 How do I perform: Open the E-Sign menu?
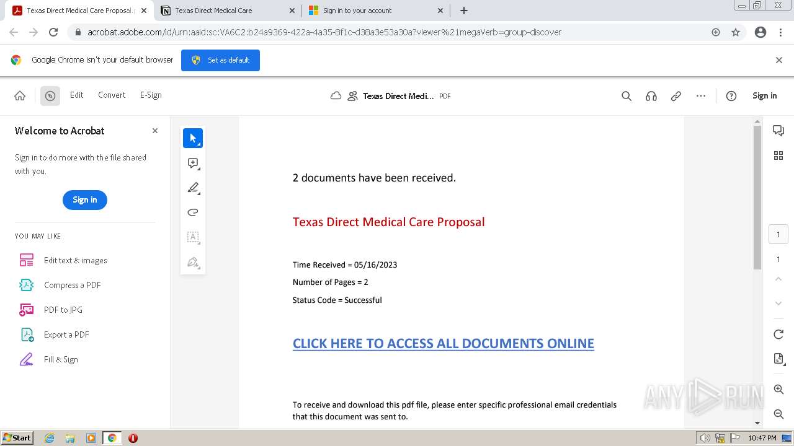click(x=151, y=95)
